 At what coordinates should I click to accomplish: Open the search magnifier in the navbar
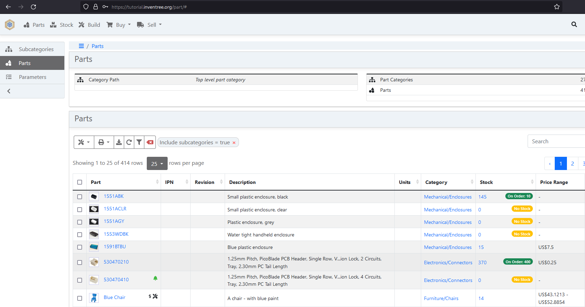[x=574, y=24]
